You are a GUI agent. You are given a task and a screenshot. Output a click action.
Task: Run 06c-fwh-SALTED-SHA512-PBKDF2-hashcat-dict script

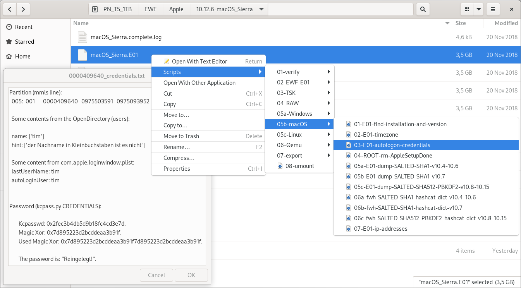pos(426,218)
